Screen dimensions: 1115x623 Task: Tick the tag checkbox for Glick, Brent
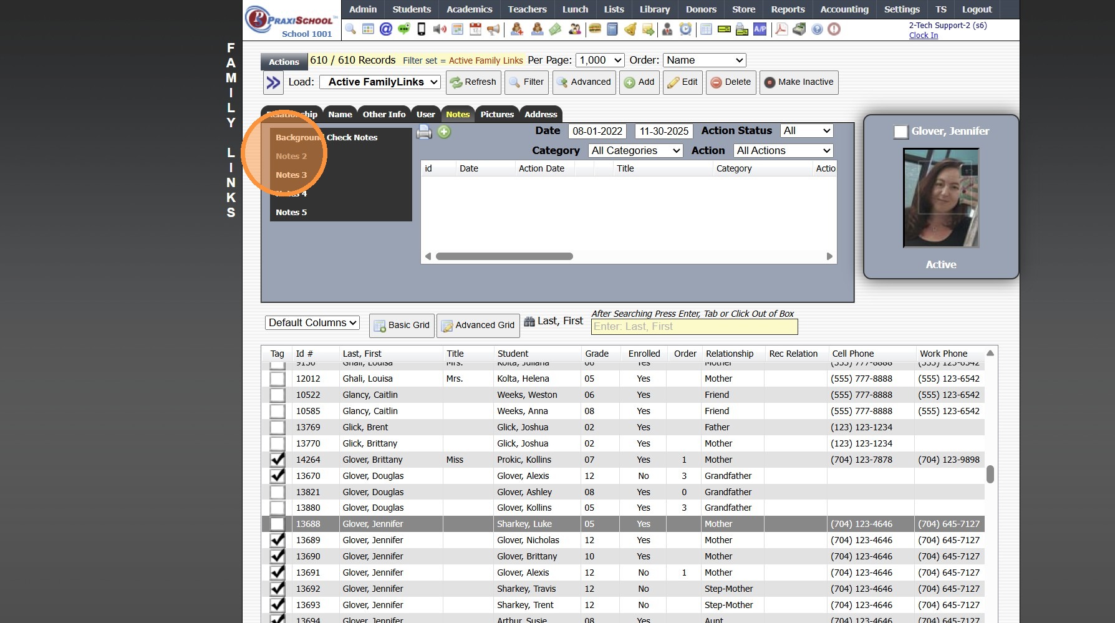point(278,427)
